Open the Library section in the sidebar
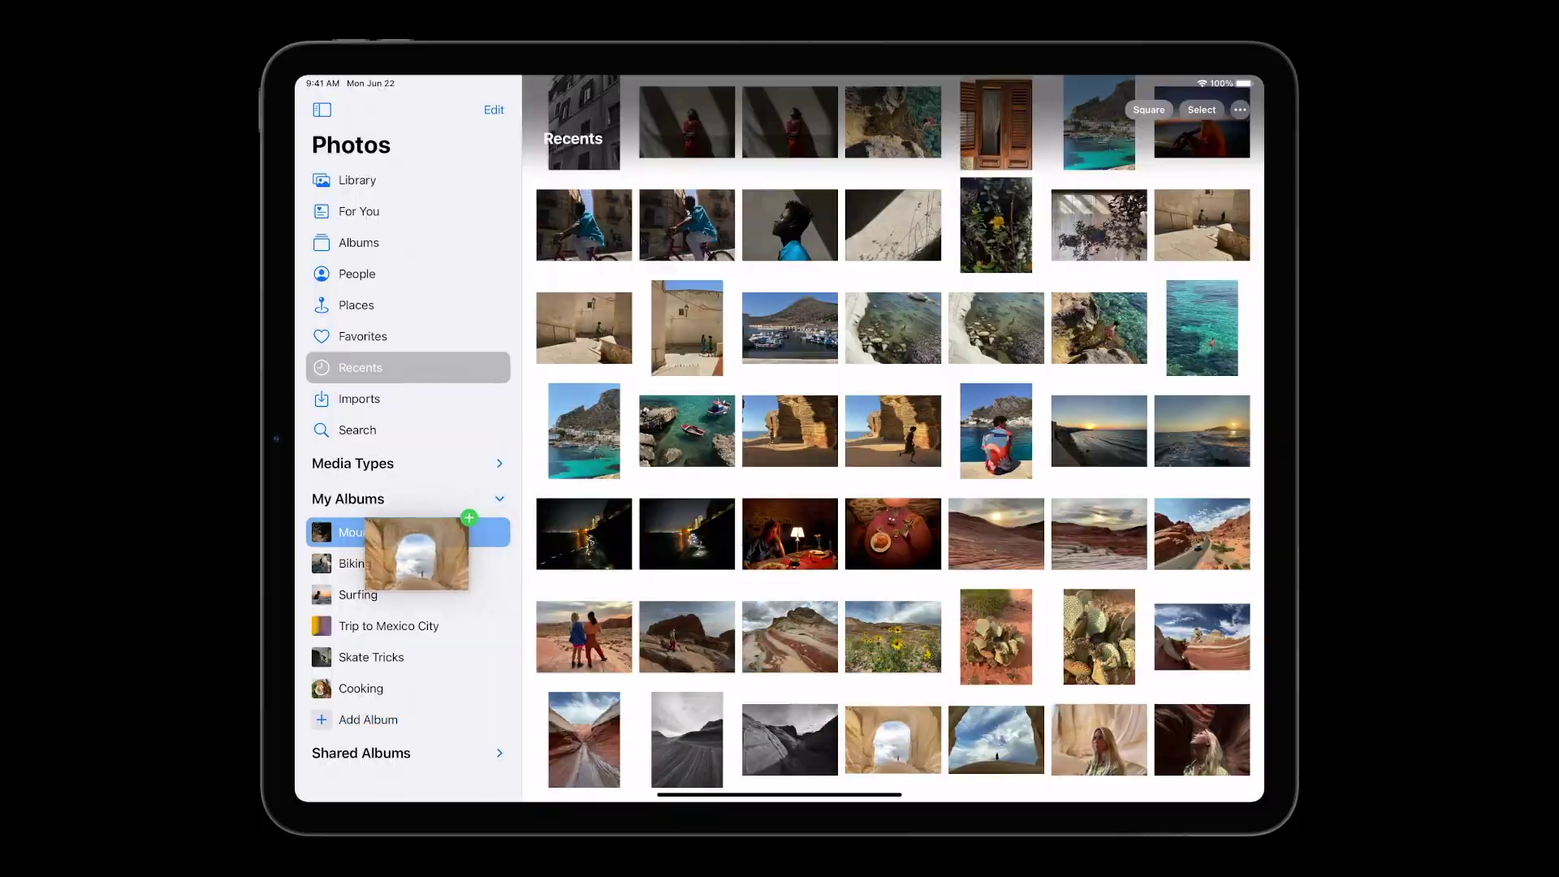The height and width of the screenshot is (877, 1559). (x=357, y=179)
